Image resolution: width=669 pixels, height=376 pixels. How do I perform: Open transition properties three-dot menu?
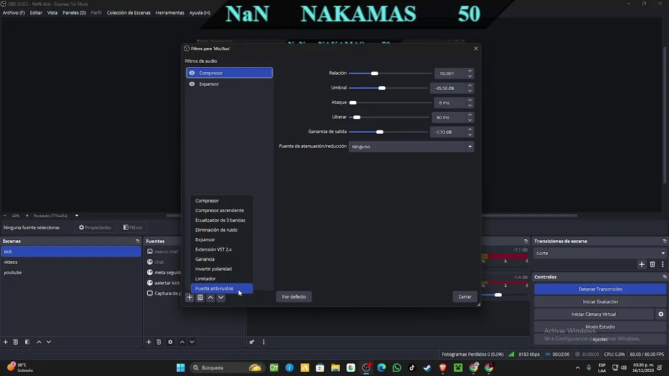663,264
